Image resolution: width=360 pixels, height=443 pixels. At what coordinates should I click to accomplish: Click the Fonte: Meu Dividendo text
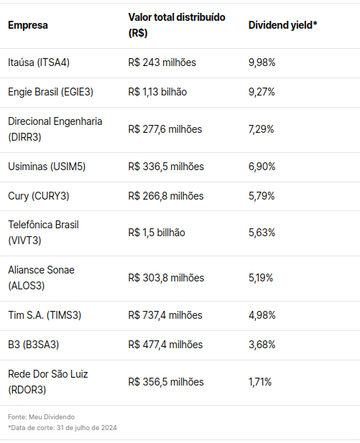click(x=41, y=417)
